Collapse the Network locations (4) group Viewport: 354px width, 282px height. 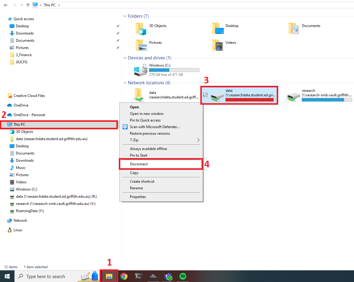[125, 83]
